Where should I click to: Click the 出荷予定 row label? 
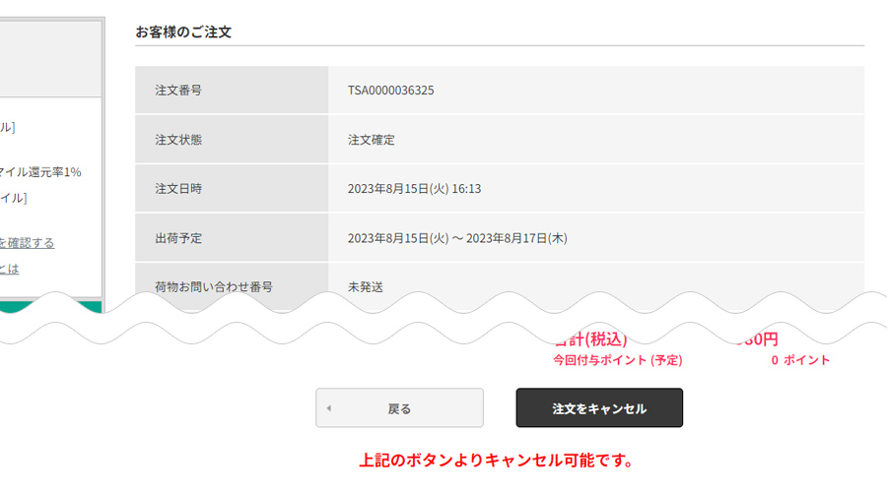(x=178, y=238)
